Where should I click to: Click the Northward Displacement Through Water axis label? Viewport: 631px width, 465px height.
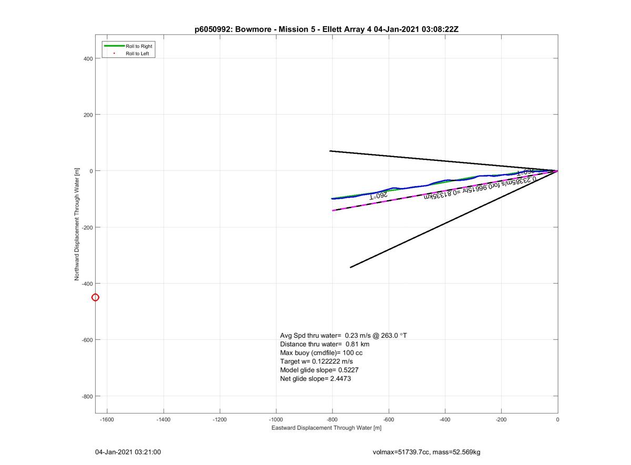tap(77, 224)
